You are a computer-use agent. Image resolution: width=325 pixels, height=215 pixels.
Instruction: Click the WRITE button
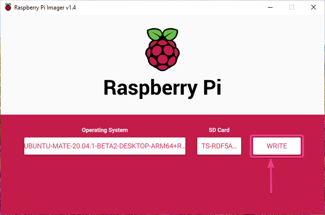(277, 146)
